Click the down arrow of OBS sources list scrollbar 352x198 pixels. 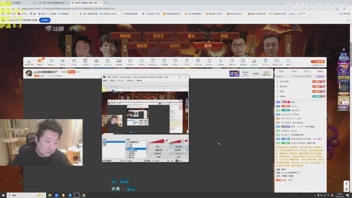(147, 157)
